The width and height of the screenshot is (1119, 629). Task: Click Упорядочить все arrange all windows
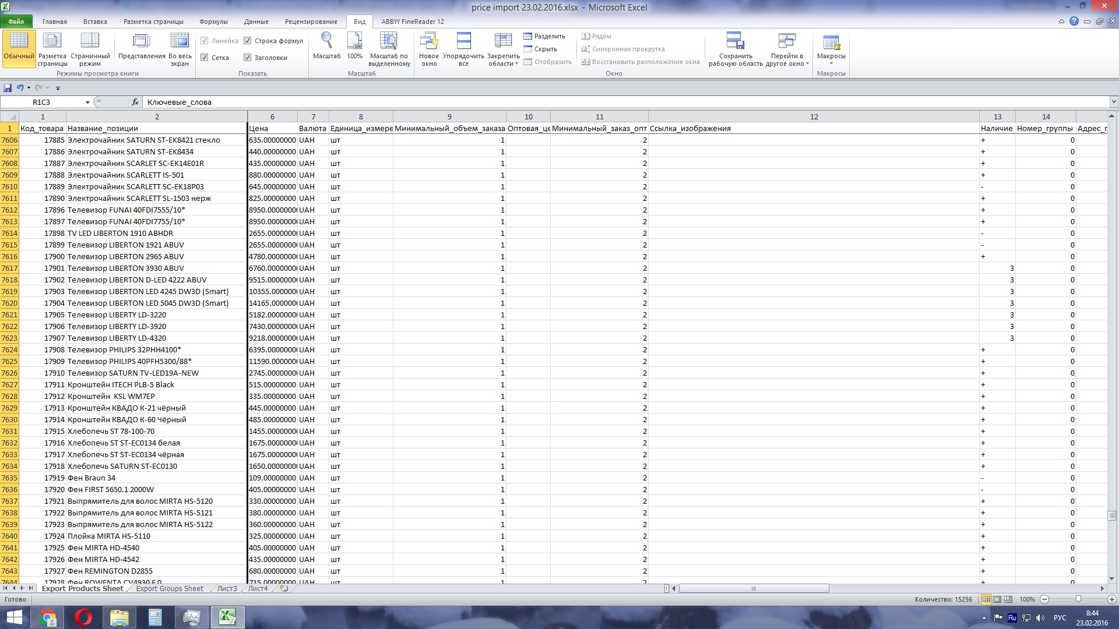pyautogui.click(x=463, y=49)
